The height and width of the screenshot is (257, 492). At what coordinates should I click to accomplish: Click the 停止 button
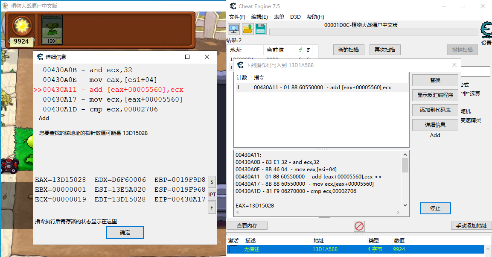[x=435, y=208]
